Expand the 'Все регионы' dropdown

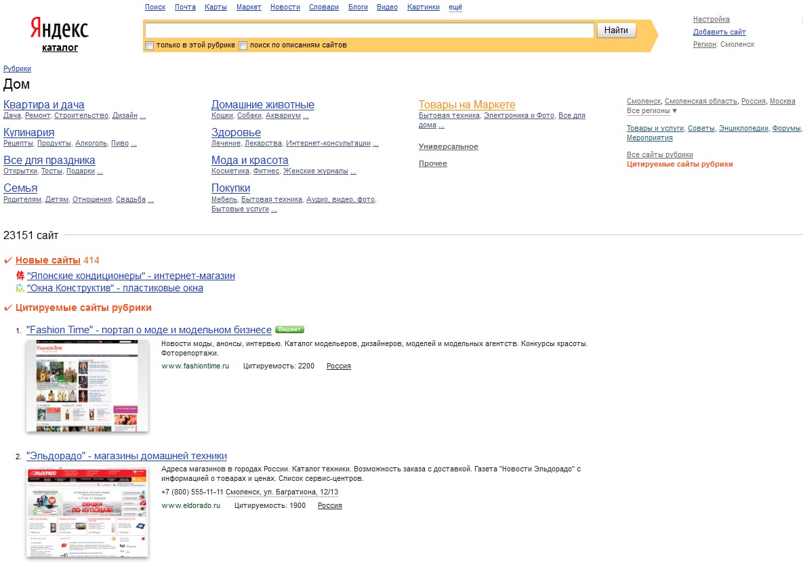click(x=651, y=110)
